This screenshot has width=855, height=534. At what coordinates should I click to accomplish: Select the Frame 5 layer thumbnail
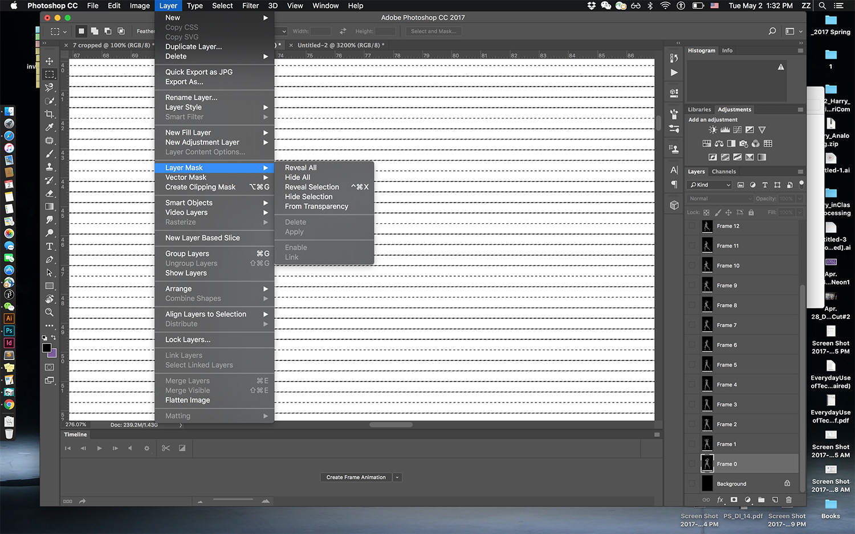(707, 365)
